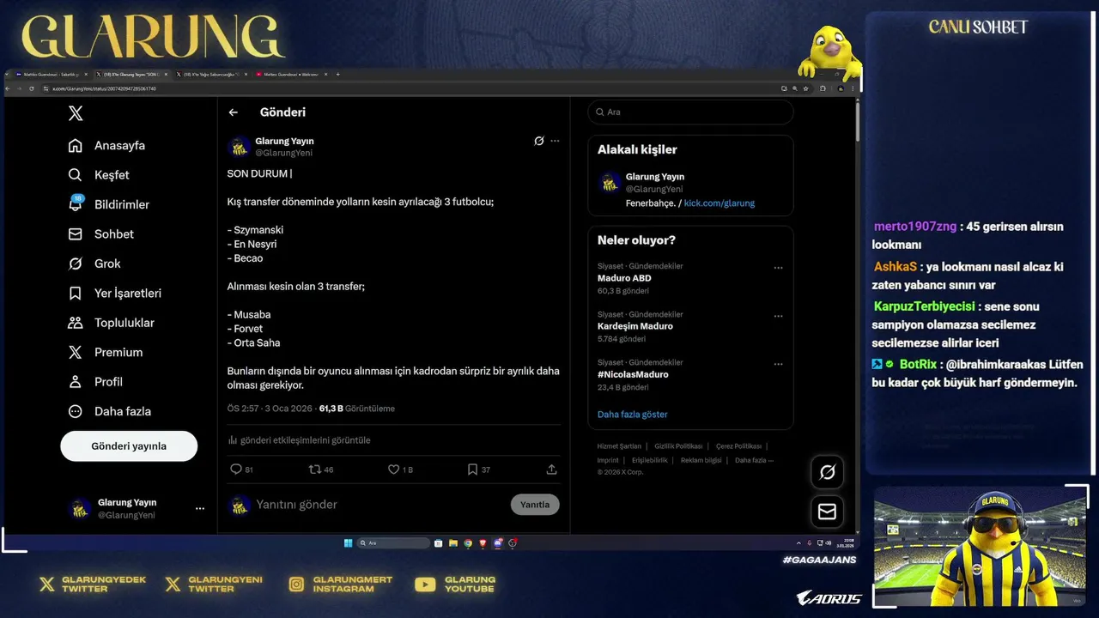Go back using the arrow beside Gönderi
Screen dimensions: 1099x618
[233, 112]
